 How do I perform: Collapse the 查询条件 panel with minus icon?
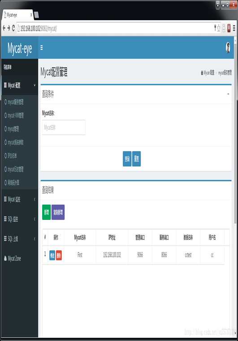[228, 94]
